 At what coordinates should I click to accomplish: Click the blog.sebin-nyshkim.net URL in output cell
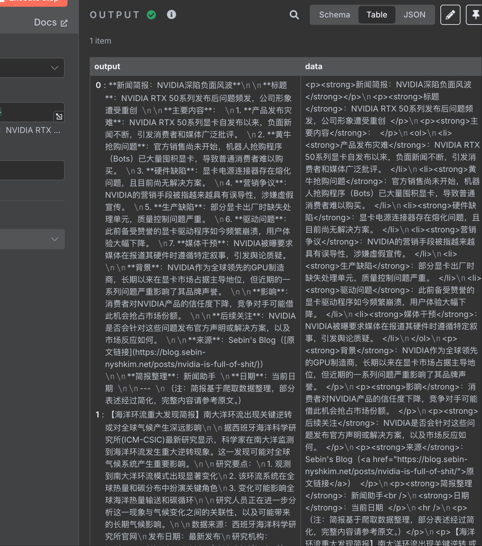[184, 358]
